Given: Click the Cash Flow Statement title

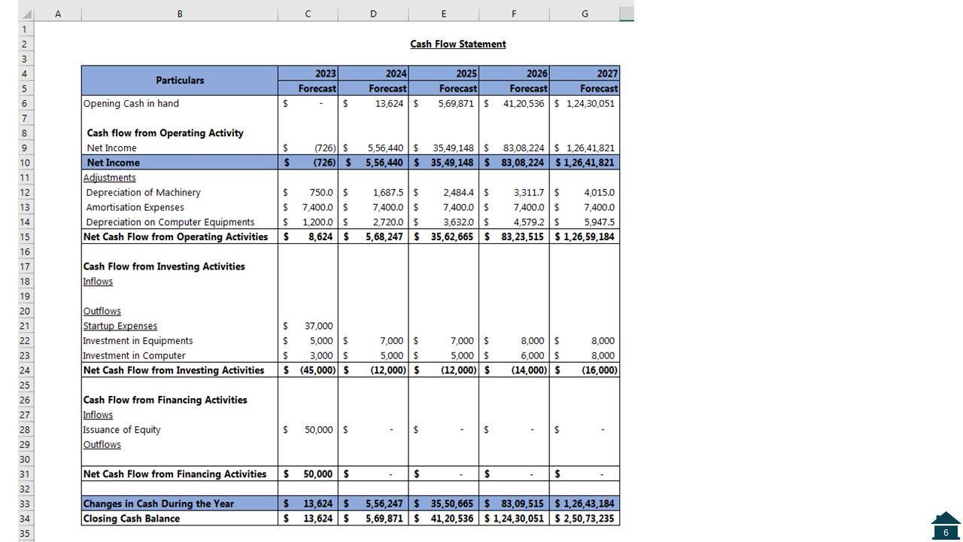Looking at the screenshot, I should click(x=457, y=44).
